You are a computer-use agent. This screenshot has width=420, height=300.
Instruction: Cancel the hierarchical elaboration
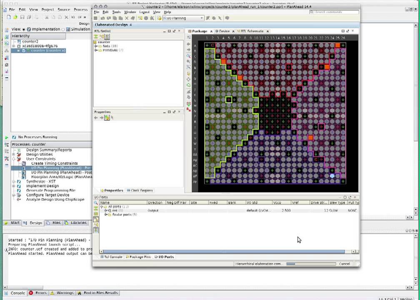344,264
